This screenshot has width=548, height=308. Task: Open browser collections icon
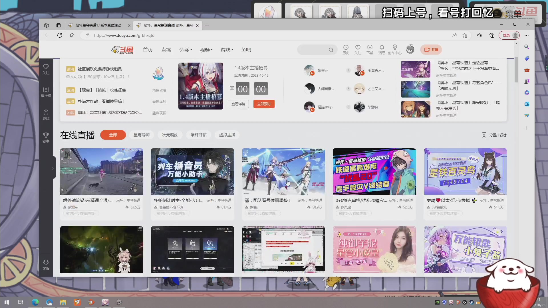(492, 35)
